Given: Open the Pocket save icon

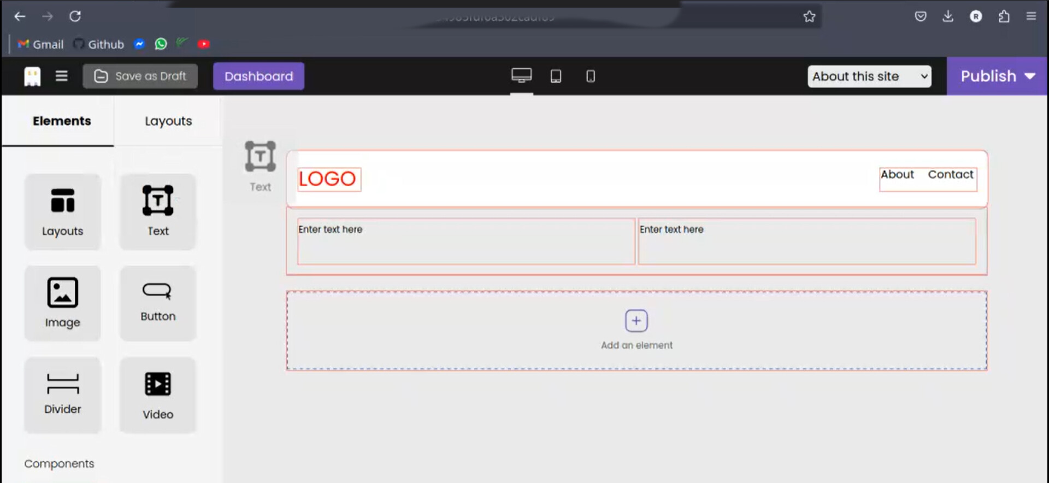Looking at the screenshot, I should (921, 16).
